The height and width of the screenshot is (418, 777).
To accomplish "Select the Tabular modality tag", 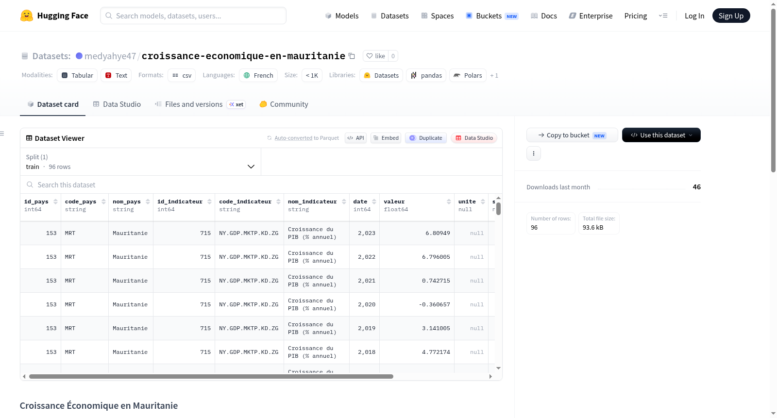I will click(77, 75).
